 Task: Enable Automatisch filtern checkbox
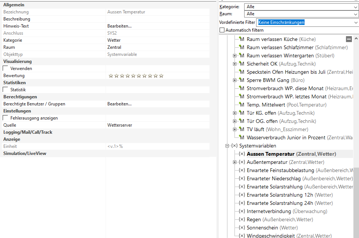tap(222, 30)
